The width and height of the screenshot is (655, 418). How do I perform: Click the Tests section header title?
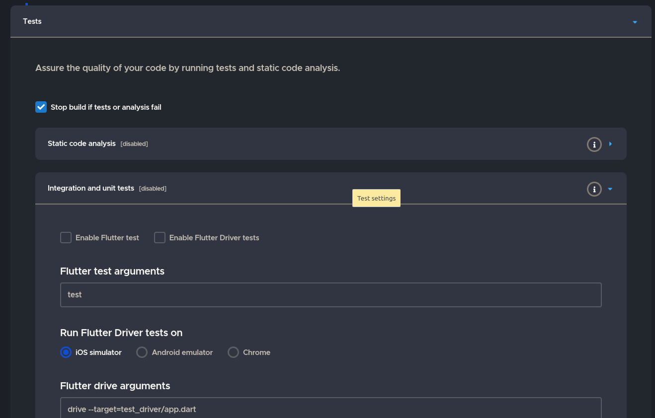[x=32, y=21]
